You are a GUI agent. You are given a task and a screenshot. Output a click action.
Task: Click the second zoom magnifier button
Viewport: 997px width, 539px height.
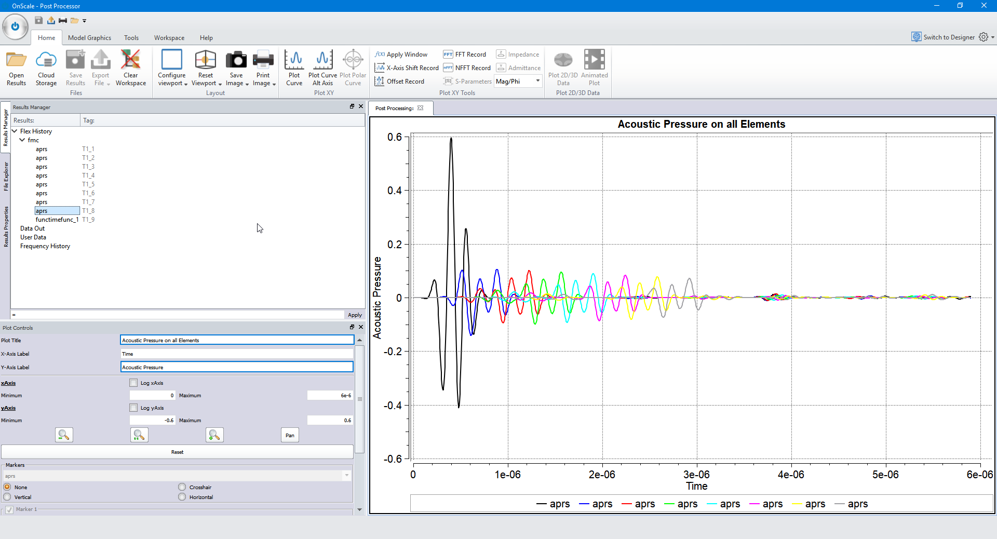click(139, 435)
